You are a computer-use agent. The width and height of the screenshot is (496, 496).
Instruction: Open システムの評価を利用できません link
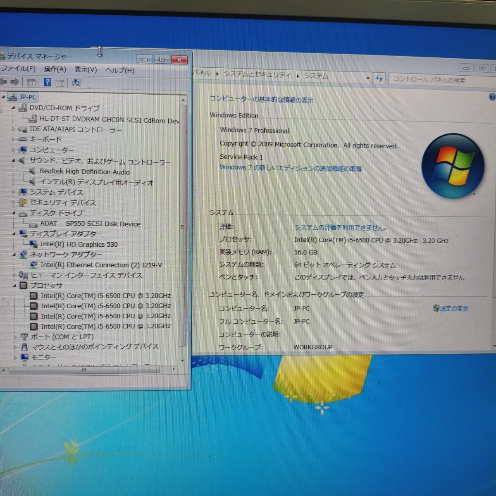coord(340,227)
